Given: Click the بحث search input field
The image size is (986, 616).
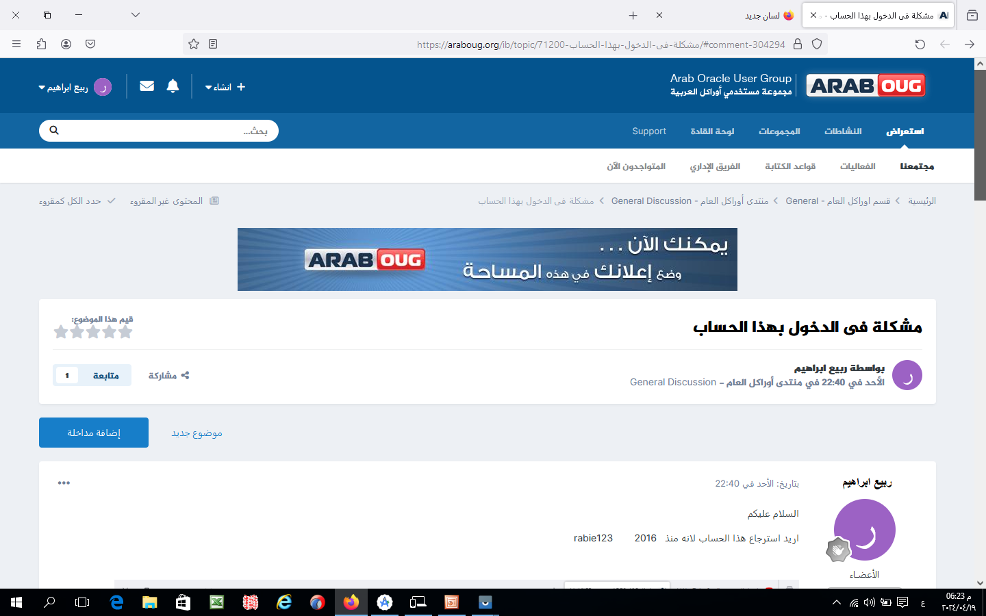Looking at the screenshot, I should 164,131.
